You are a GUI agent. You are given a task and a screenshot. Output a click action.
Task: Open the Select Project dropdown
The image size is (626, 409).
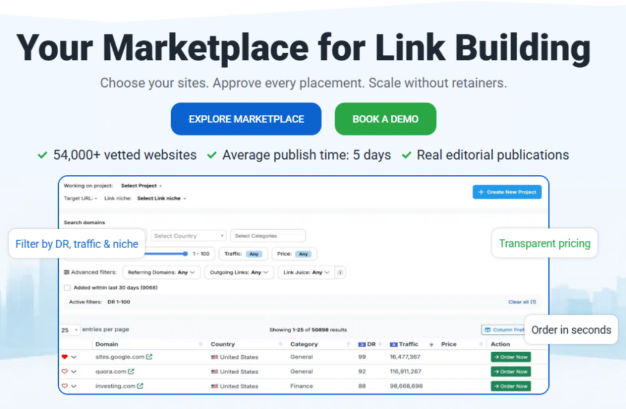point(139,185)
